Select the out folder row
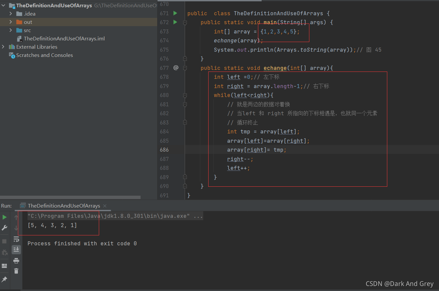439x291 pixels. [x=79, y=22]
